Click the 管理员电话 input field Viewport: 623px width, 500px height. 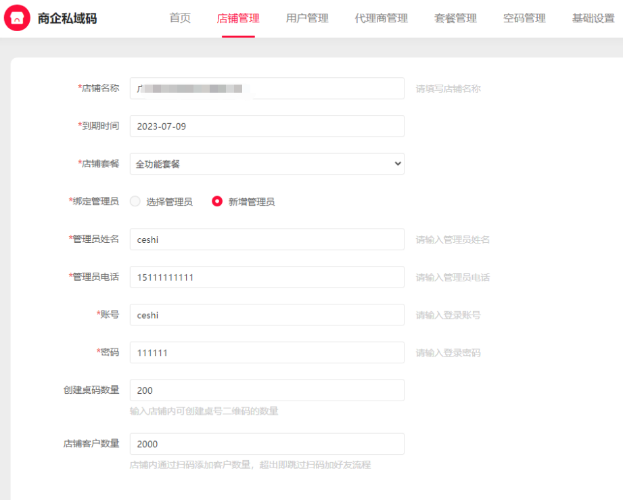[x=267, y=277]
